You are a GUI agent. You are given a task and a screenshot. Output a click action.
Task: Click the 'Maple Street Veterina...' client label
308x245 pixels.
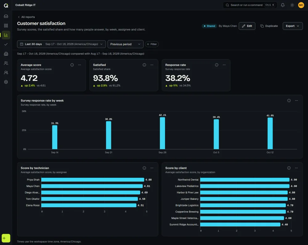point(185,218)
